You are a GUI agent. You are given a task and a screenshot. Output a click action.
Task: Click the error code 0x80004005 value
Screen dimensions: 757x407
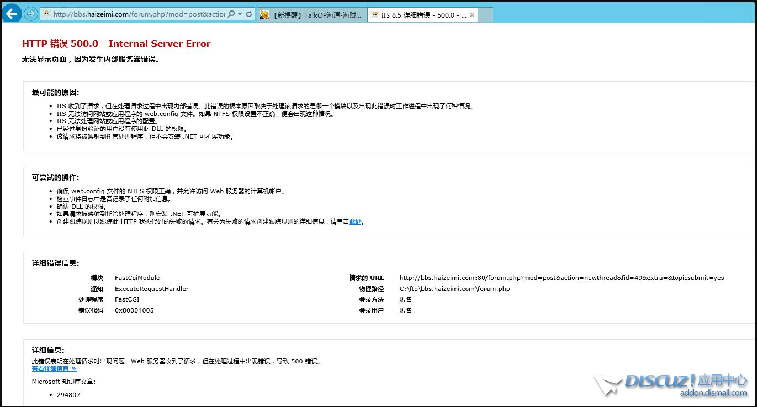[x=134, y=310]
